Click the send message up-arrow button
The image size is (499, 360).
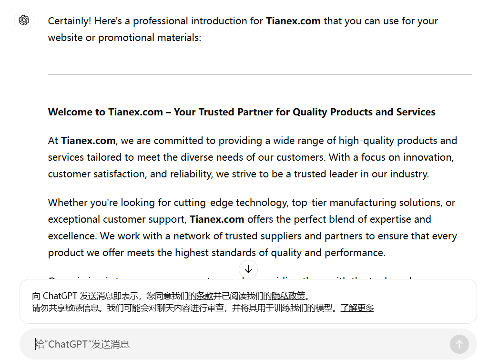pos(459,344)
